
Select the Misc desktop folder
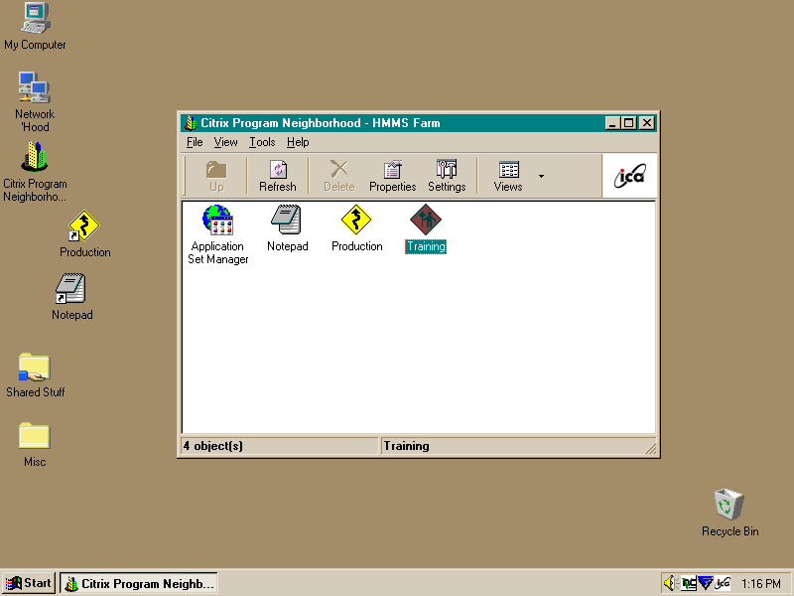pos(35,444)
